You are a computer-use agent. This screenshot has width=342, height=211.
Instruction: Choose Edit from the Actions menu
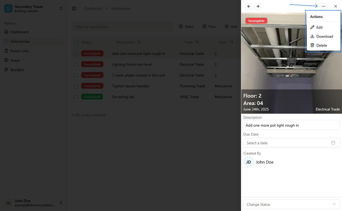(324, 27)
